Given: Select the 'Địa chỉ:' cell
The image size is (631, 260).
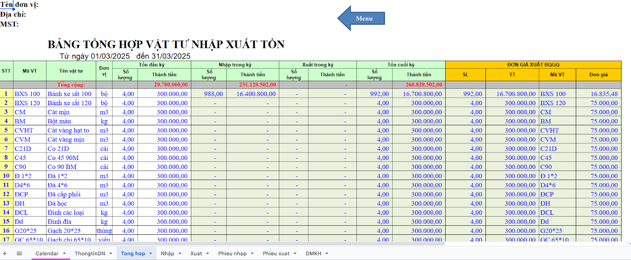Looking at the screenshot, I should point(13,15).
